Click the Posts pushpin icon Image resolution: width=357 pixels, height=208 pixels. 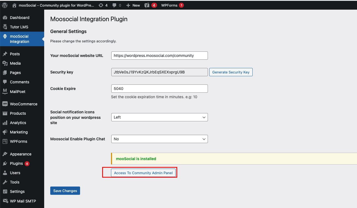pyautogui.click(x=5, y=54)
